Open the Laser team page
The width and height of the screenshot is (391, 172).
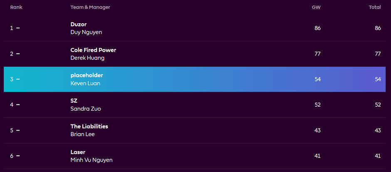click(78, 152)
